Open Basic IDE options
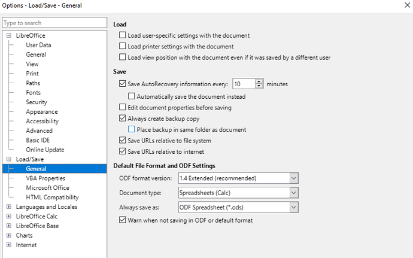Viewport: 413px width, 258px height. 38,140
